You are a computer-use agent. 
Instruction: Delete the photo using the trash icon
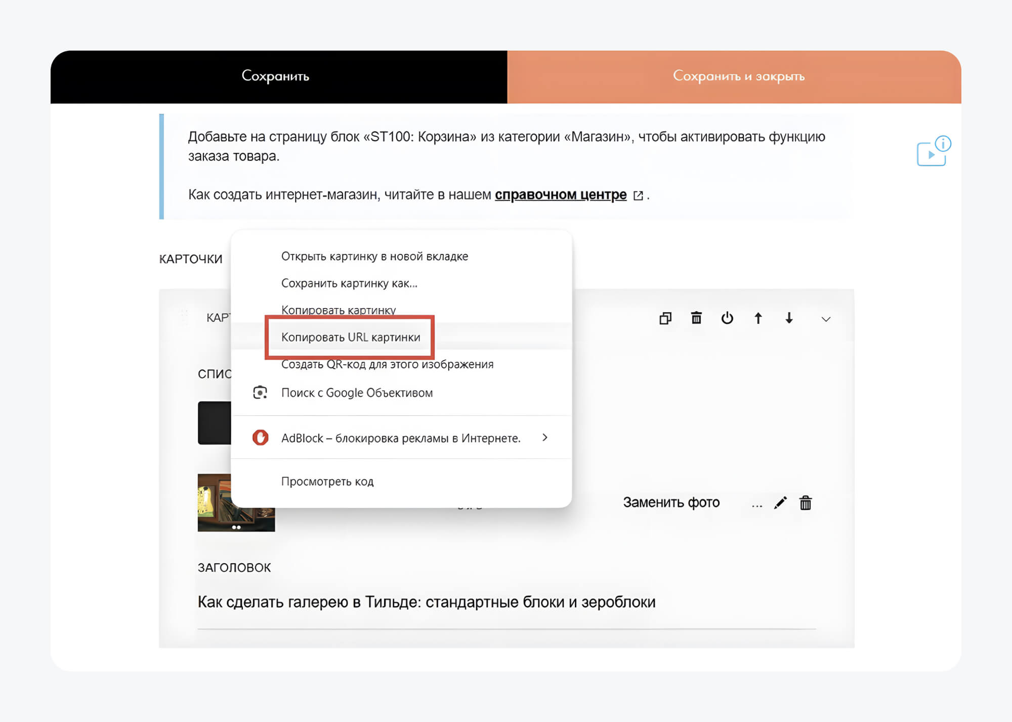[x=806, y=503]
